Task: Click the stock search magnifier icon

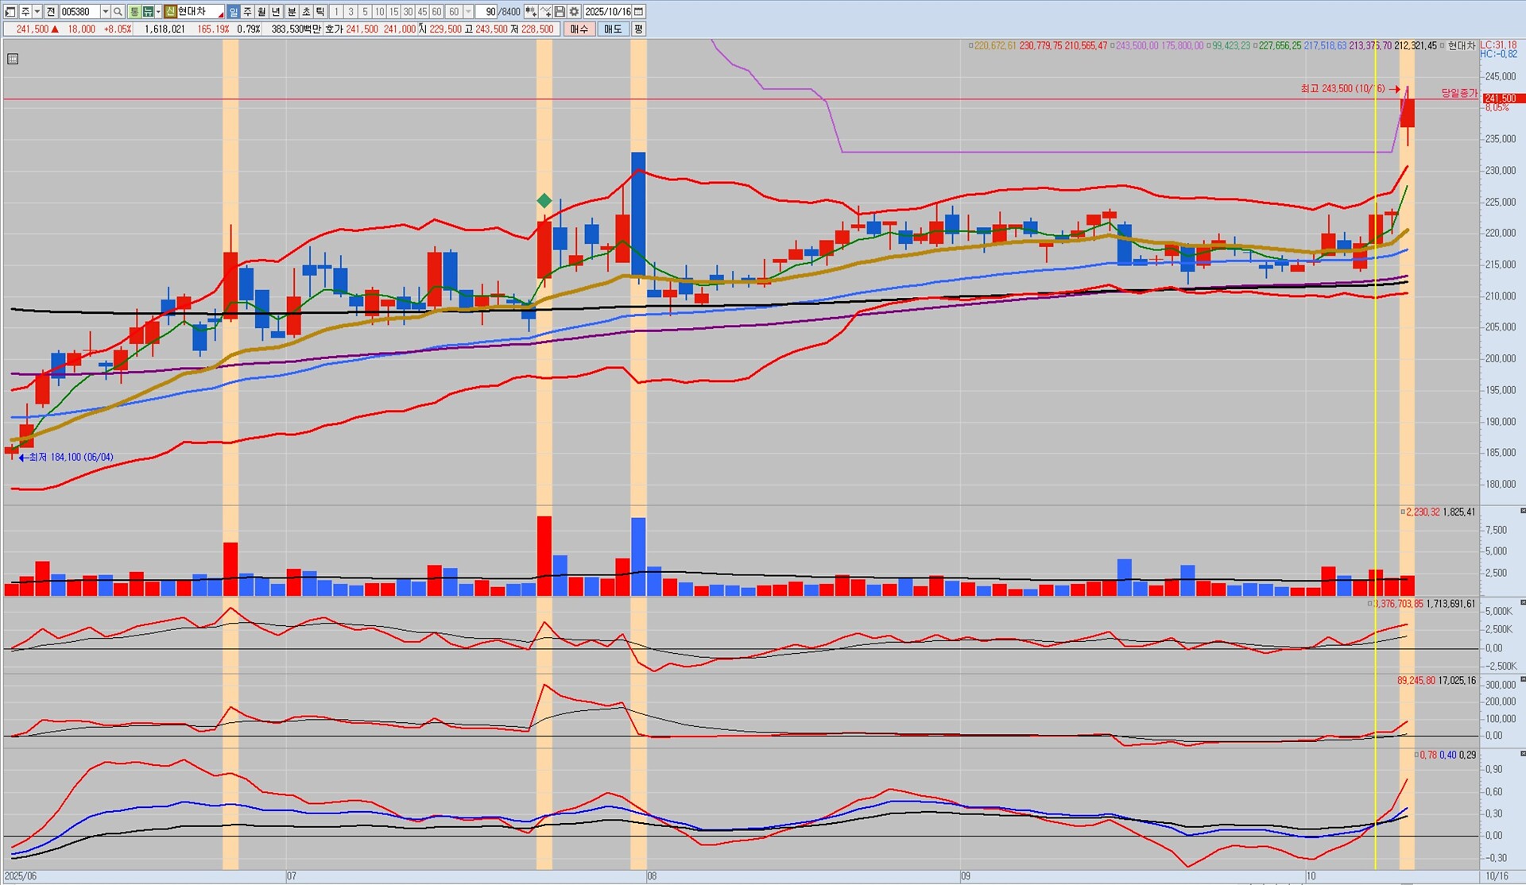Action: [x=118, y=12]
